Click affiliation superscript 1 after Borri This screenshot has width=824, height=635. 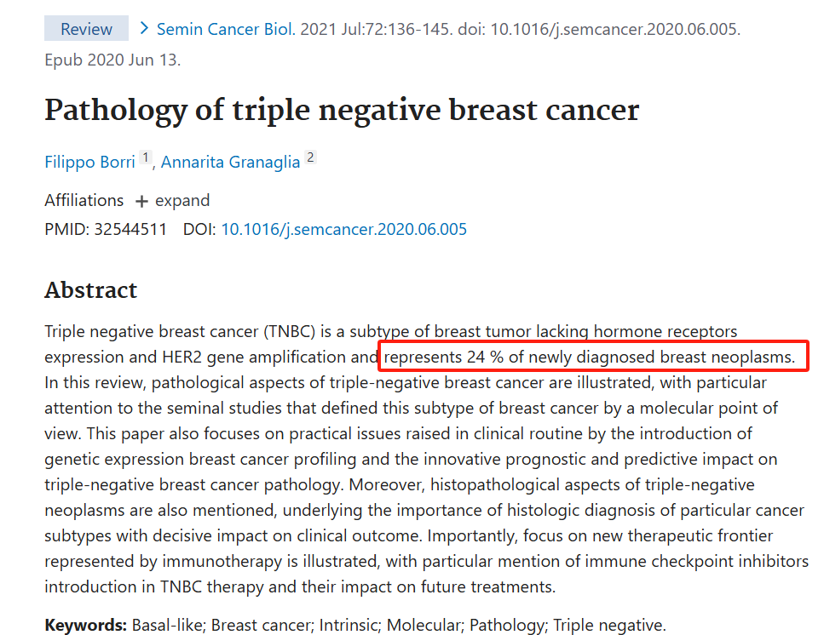(x=146, y=157)
